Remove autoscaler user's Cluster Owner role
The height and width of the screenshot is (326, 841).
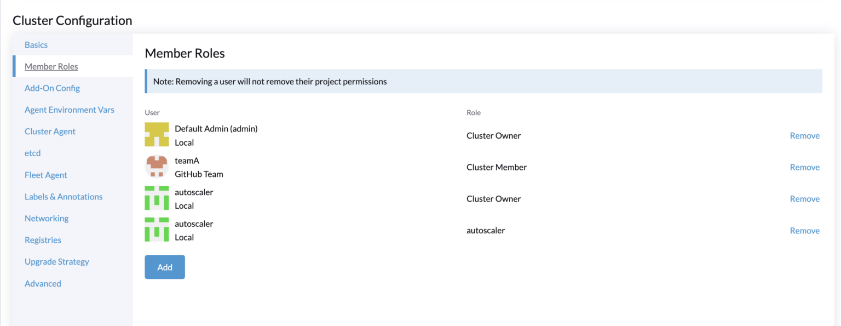point(804,199)
